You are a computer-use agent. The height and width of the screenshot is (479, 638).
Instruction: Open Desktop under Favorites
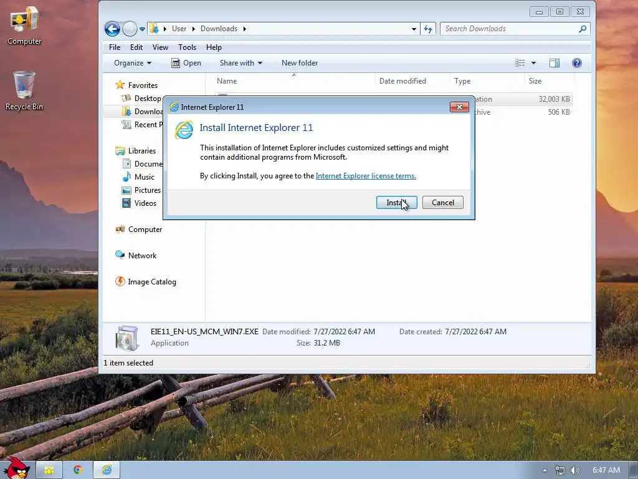tap(143, 98)
